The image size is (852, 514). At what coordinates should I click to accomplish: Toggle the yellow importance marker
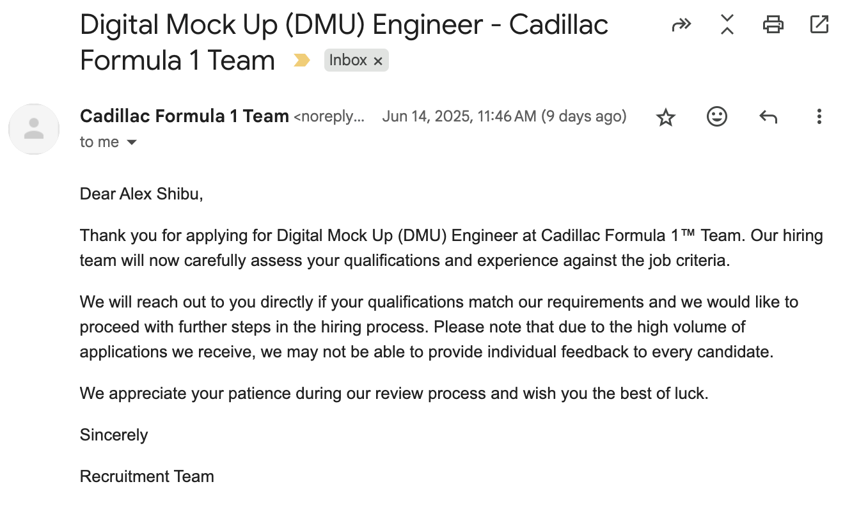[301, 61]
